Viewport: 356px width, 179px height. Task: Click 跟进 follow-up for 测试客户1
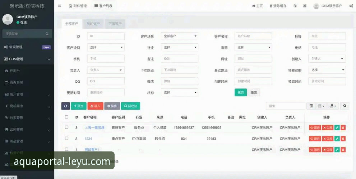(315, 150)
